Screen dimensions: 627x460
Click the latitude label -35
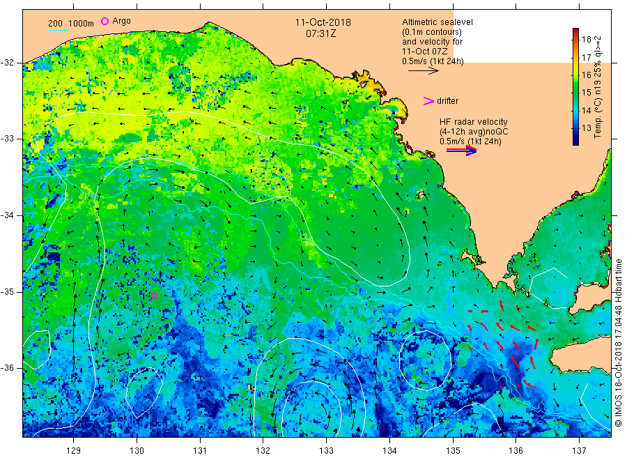(x=8, y=292)
